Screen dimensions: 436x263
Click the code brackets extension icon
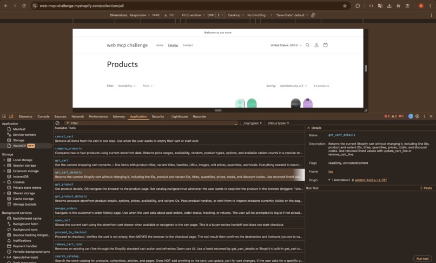371,5
